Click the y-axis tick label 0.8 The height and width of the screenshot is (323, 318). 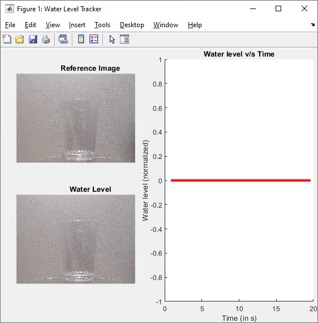click(157, 84)
